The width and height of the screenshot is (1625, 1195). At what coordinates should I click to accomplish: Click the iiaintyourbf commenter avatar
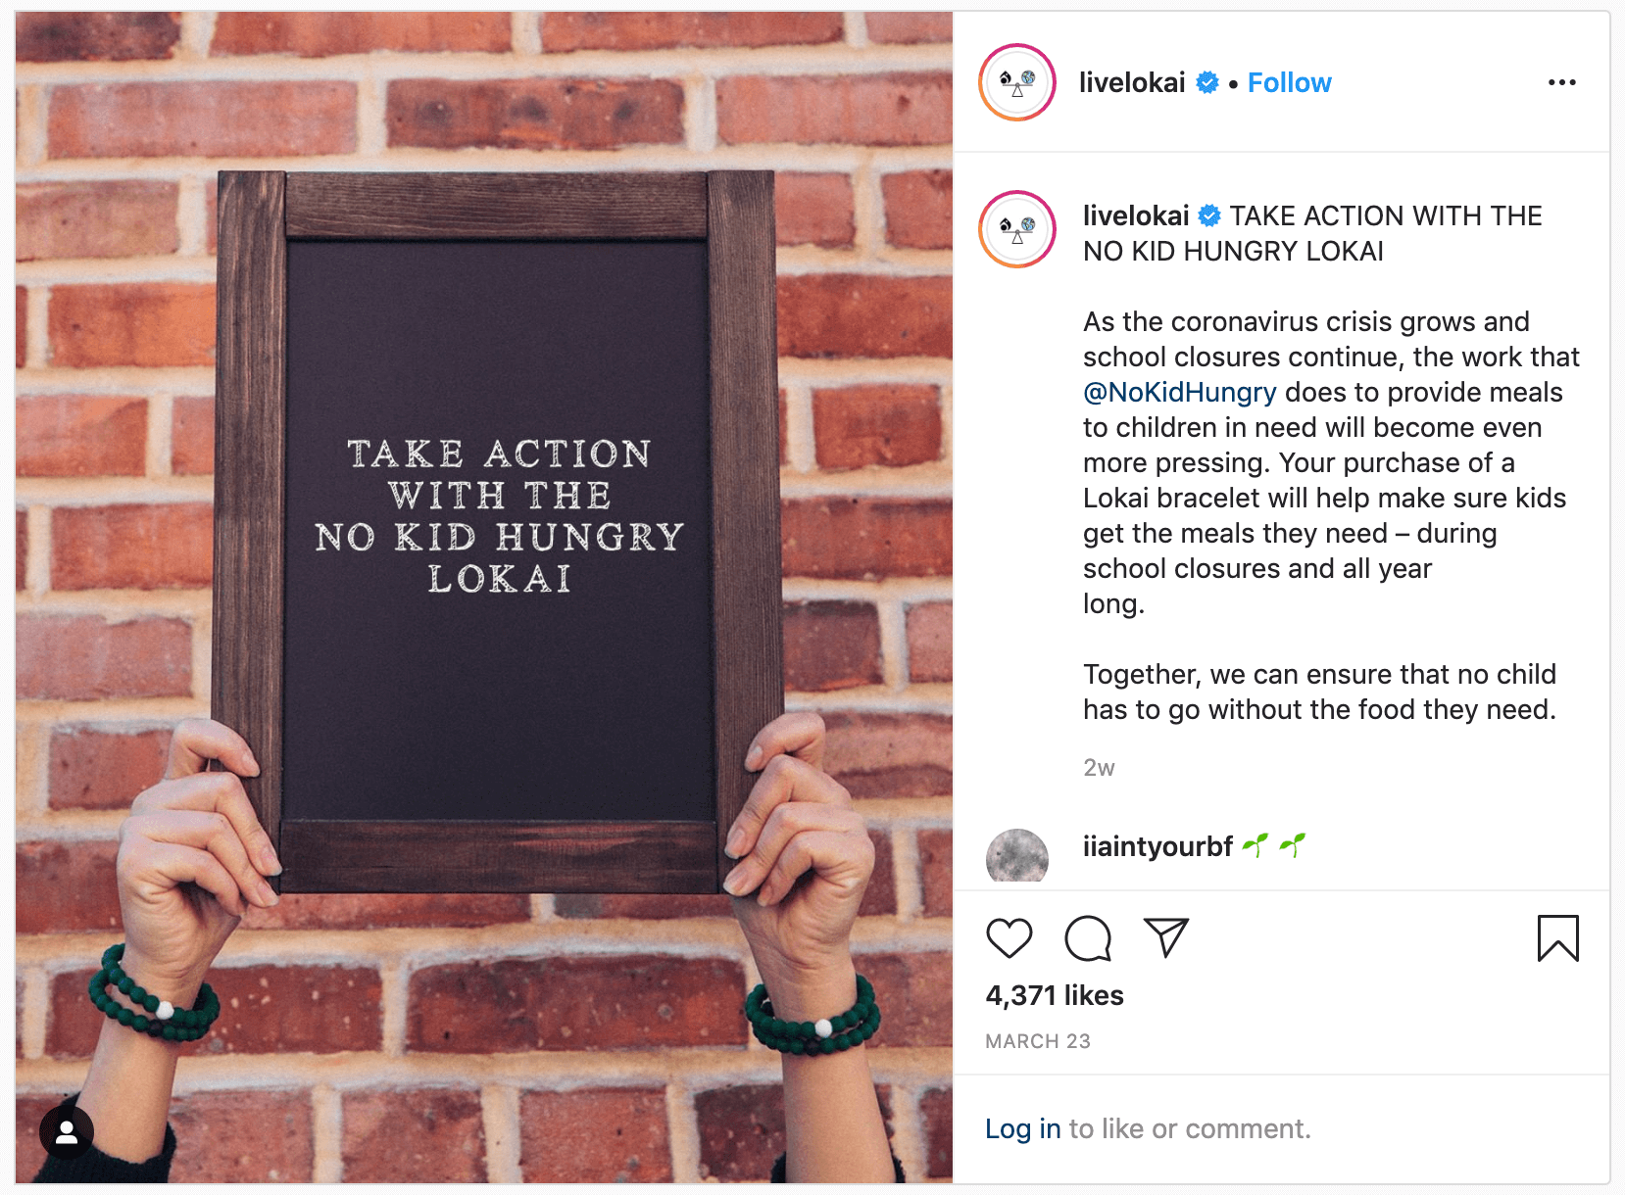tap(1017, 856)
